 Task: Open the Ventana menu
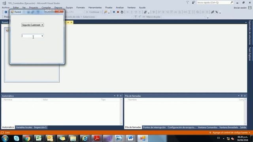pyautogui.click(x=131, y=7)
